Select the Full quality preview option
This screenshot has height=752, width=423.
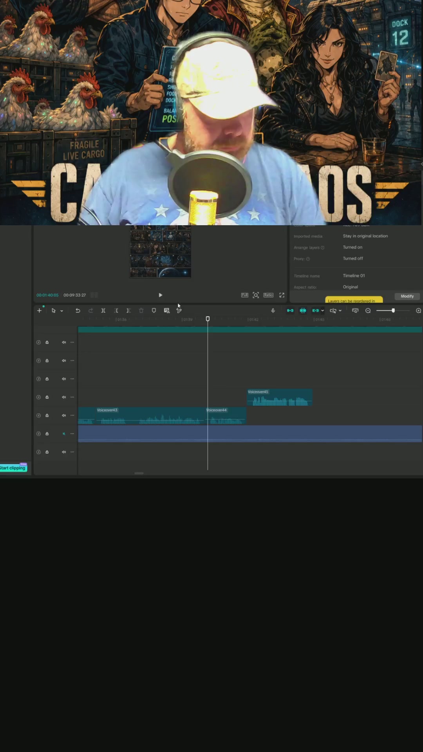[x=245, y=295]
